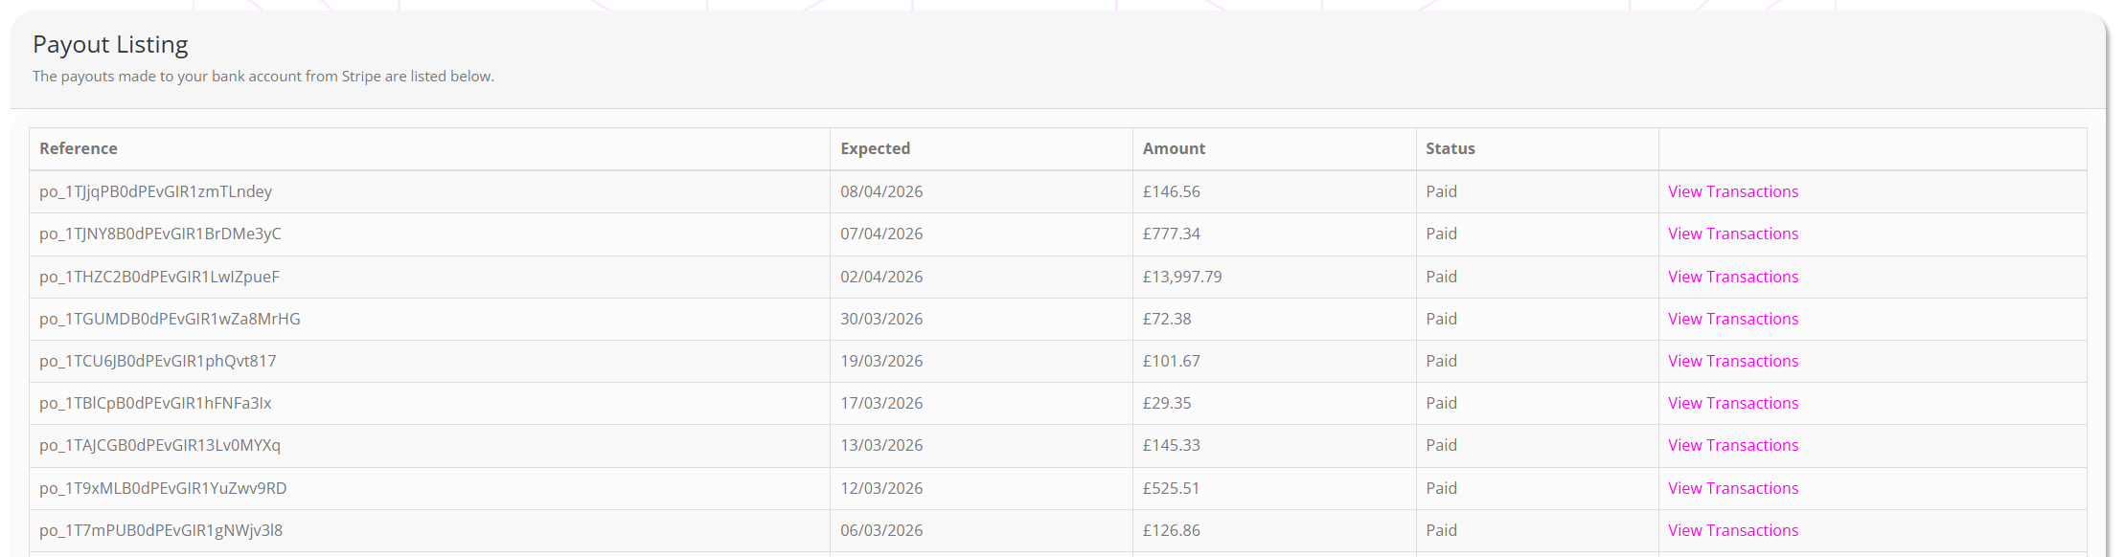Select reference po_1TJjqPB0dPEvGIR1zmTLndey

155,191
